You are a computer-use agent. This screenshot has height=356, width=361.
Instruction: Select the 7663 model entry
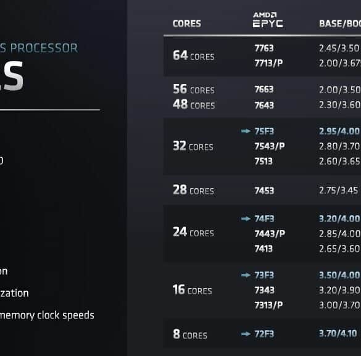[x=264, y=89]
